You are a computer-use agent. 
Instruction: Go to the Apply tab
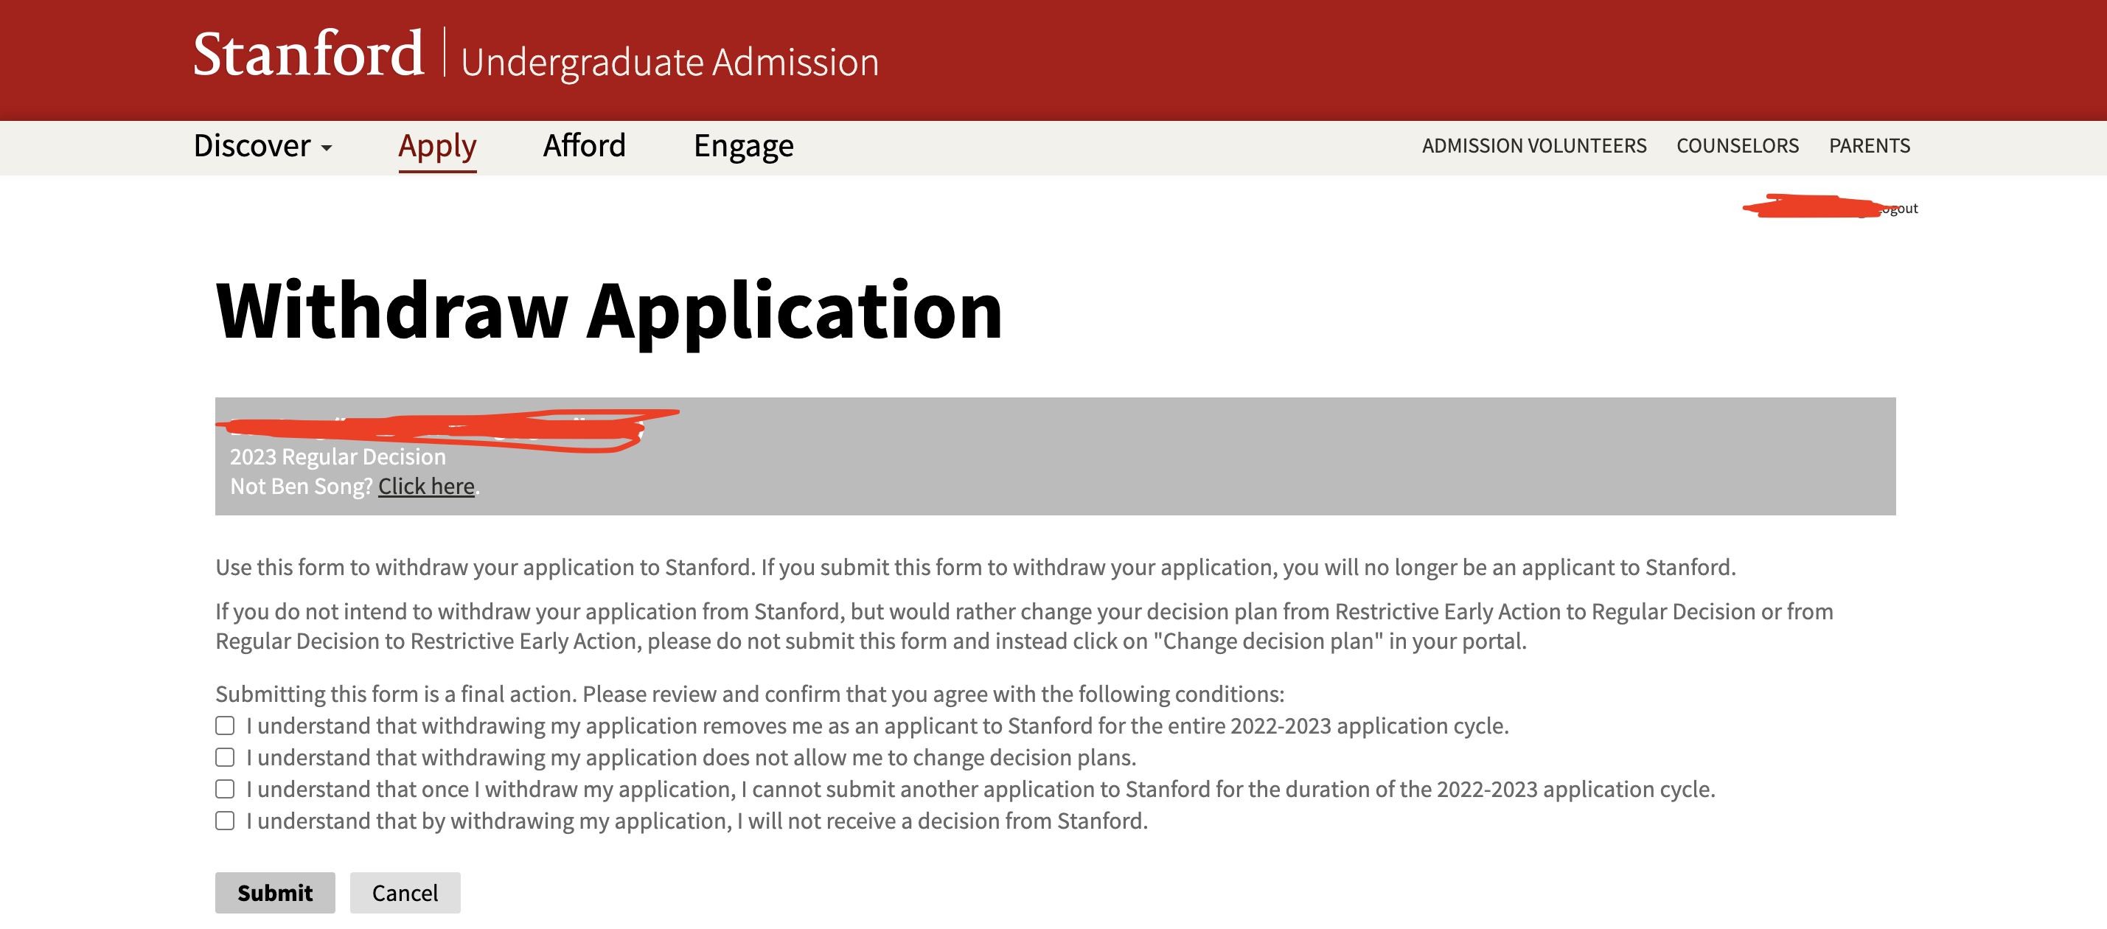436,147
